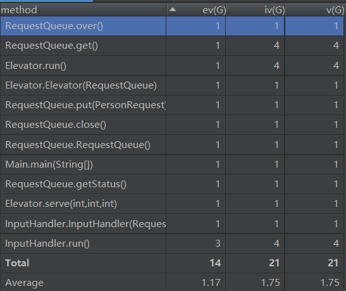Click iv(G) value 4 for InputHandler.run()
Image resolution: width=346 pixels, height=291 pixels.
coord(276,244)
